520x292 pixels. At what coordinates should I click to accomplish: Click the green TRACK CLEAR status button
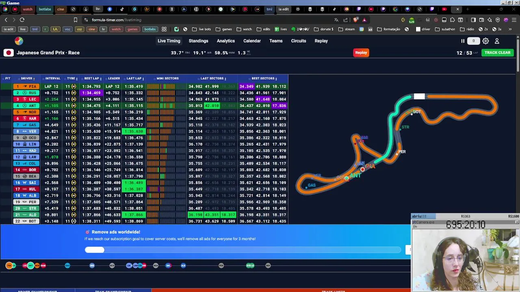pyautogui.click(x=497, y=53)
